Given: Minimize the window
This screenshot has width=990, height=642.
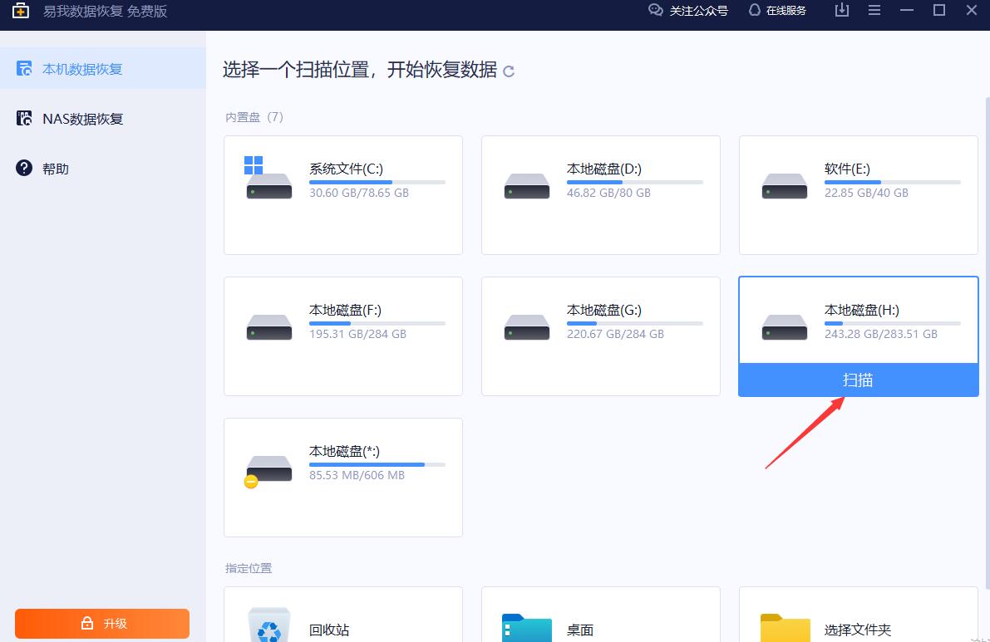Looking at the screenshot, I should pos(907,10).
